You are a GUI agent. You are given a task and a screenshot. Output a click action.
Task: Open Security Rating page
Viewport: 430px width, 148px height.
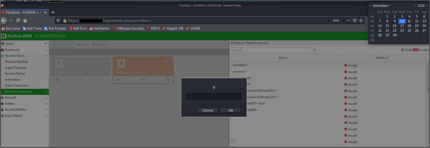15,74
